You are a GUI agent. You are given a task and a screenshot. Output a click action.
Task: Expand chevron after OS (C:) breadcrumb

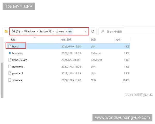click(x=22, y=32)
